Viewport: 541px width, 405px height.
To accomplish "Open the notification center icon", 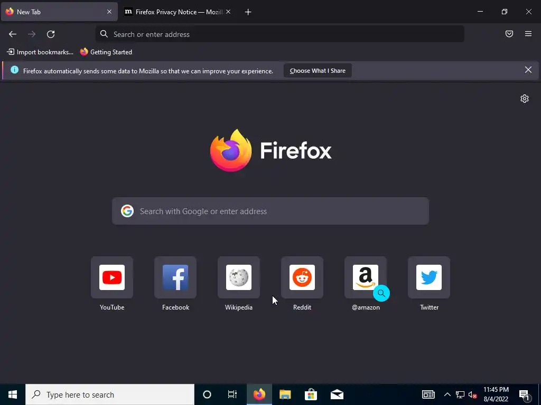I will pyautogui.click(x=525, y=394).
